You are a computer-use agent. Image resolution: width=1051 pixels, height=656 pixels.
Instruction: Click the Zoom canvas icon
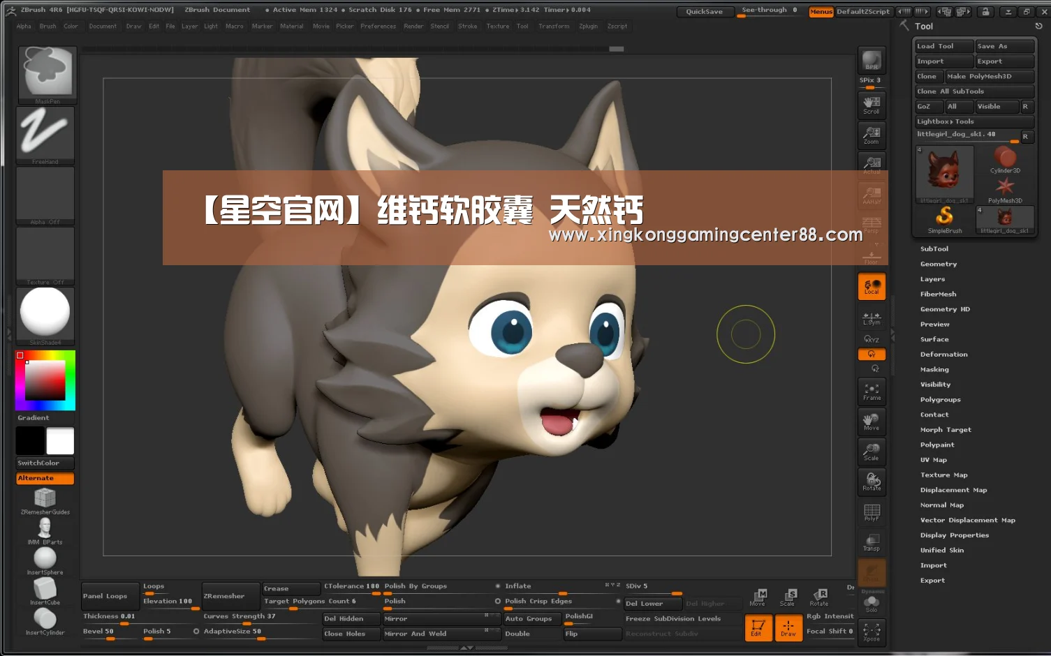click(872, 135)
